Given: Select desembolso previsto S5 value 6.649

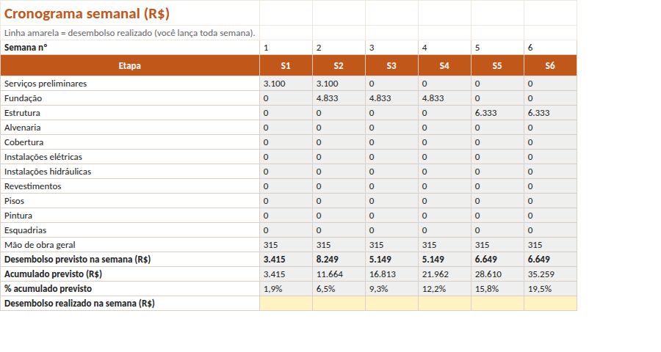Looking at the screenshot, I should click(x=497, y=260).
